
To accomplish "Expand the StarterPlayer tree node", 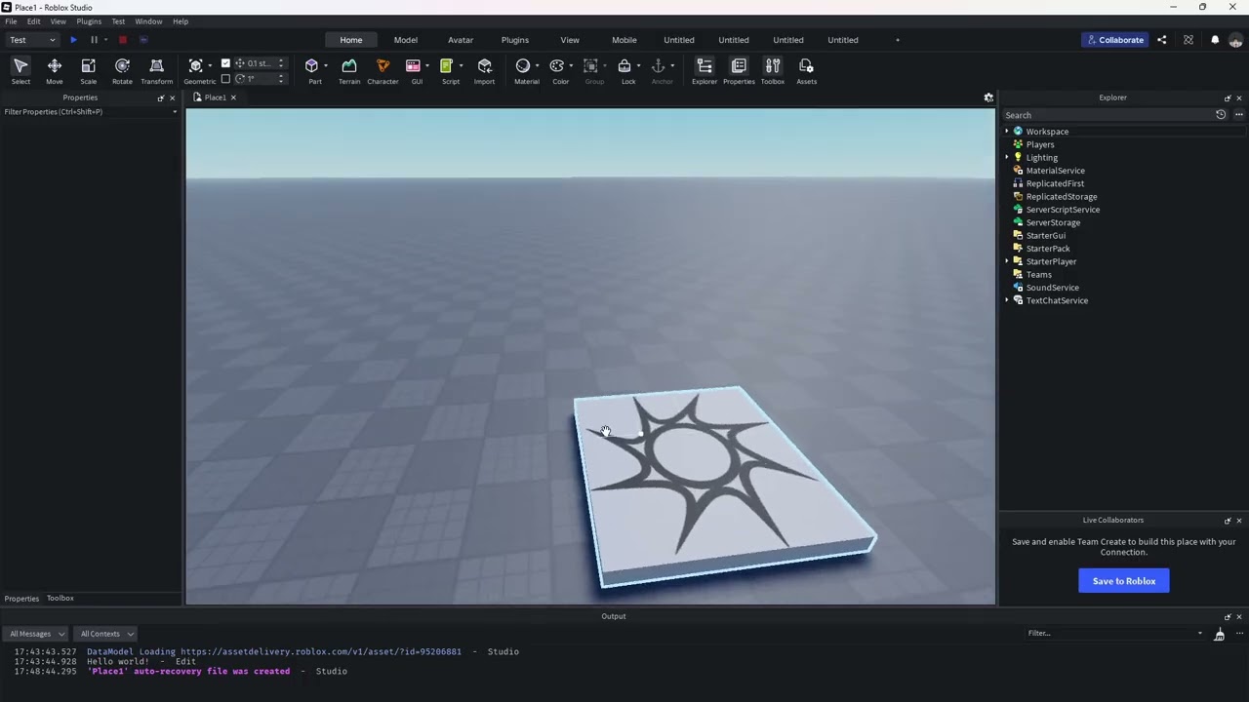I will coord(1007,261).
